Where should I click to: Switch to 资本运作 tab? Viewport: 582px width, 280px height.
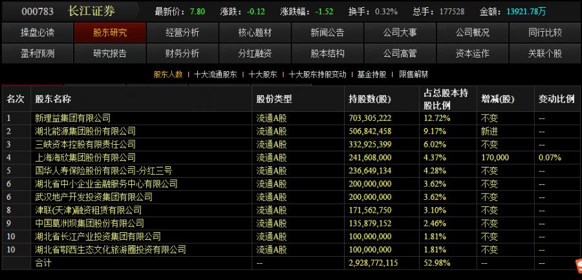click(473, 54)
